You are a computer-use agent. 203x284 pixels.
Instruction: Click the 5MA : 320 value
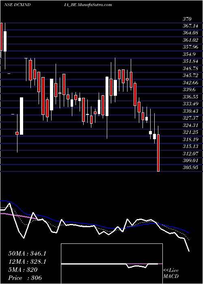click(23, 270)
